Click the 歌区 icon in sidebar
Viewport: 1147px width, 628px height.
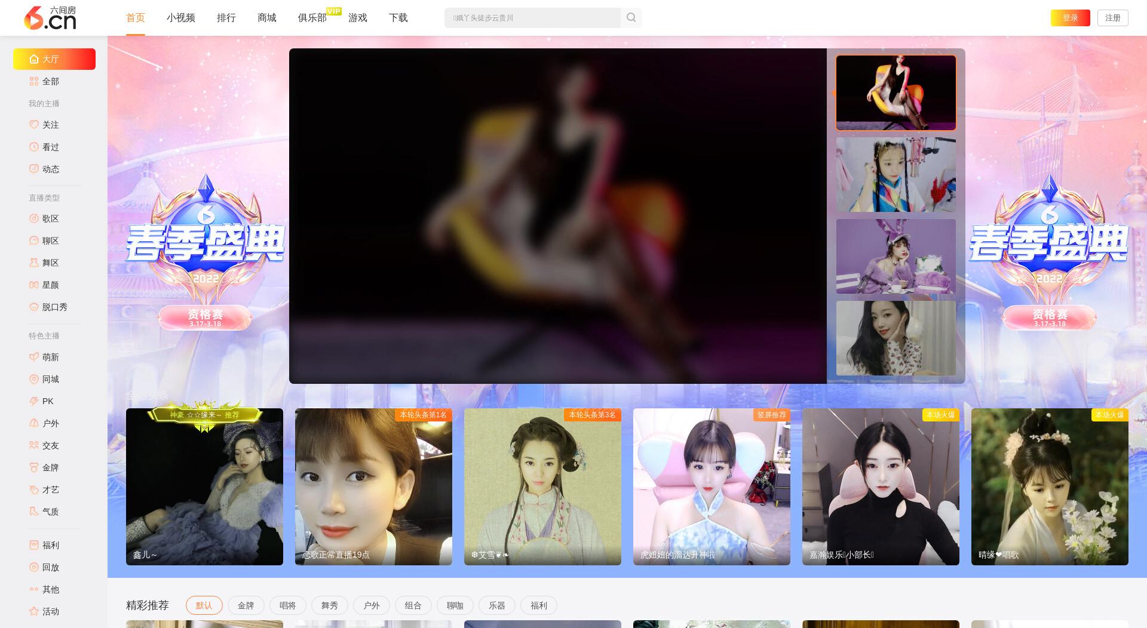34,218
